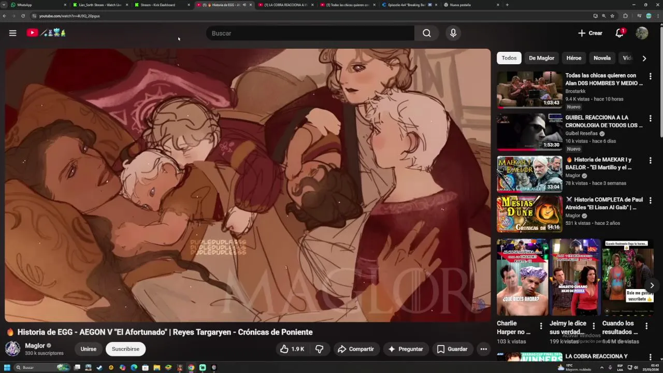Screen dimensions: 663x373
Task: Open options for Historia de Maekar video
Action: tap(650, 161)
